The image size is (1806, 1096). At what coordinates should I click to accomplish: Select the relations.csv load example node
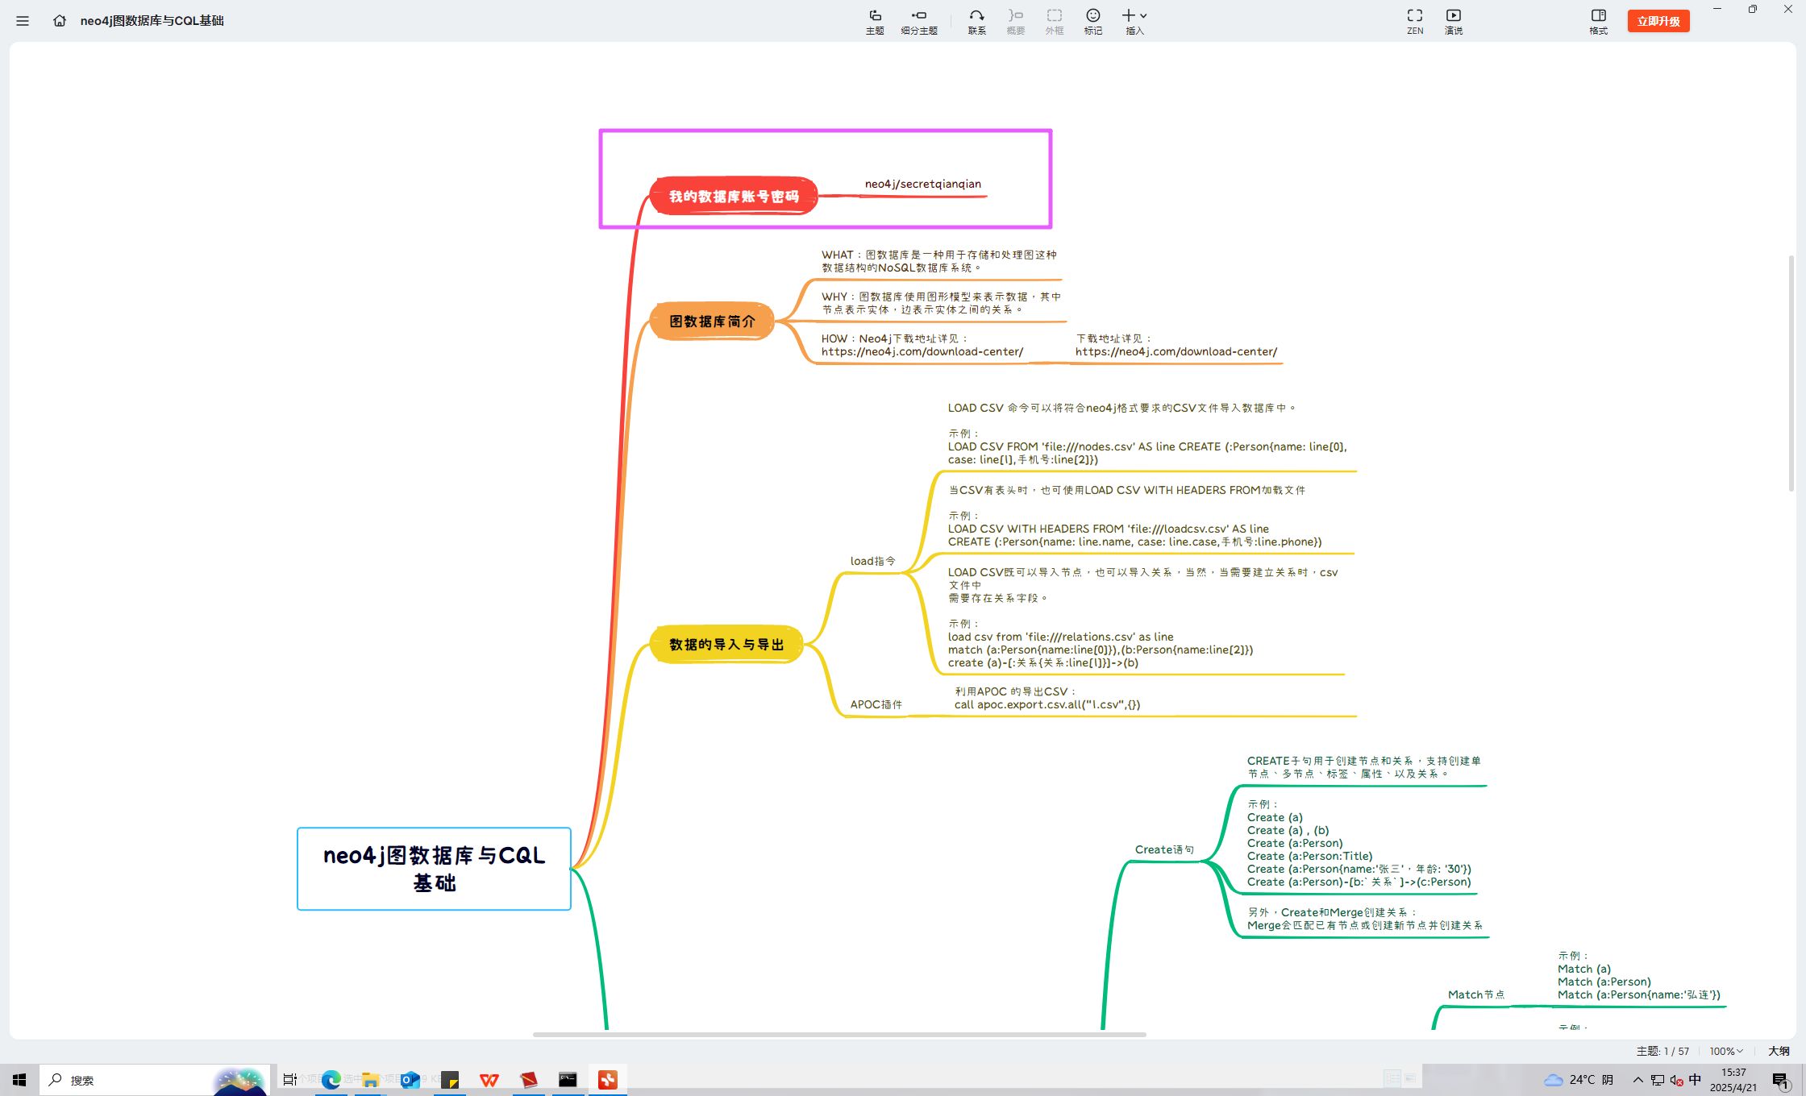tap(1142, 617)
